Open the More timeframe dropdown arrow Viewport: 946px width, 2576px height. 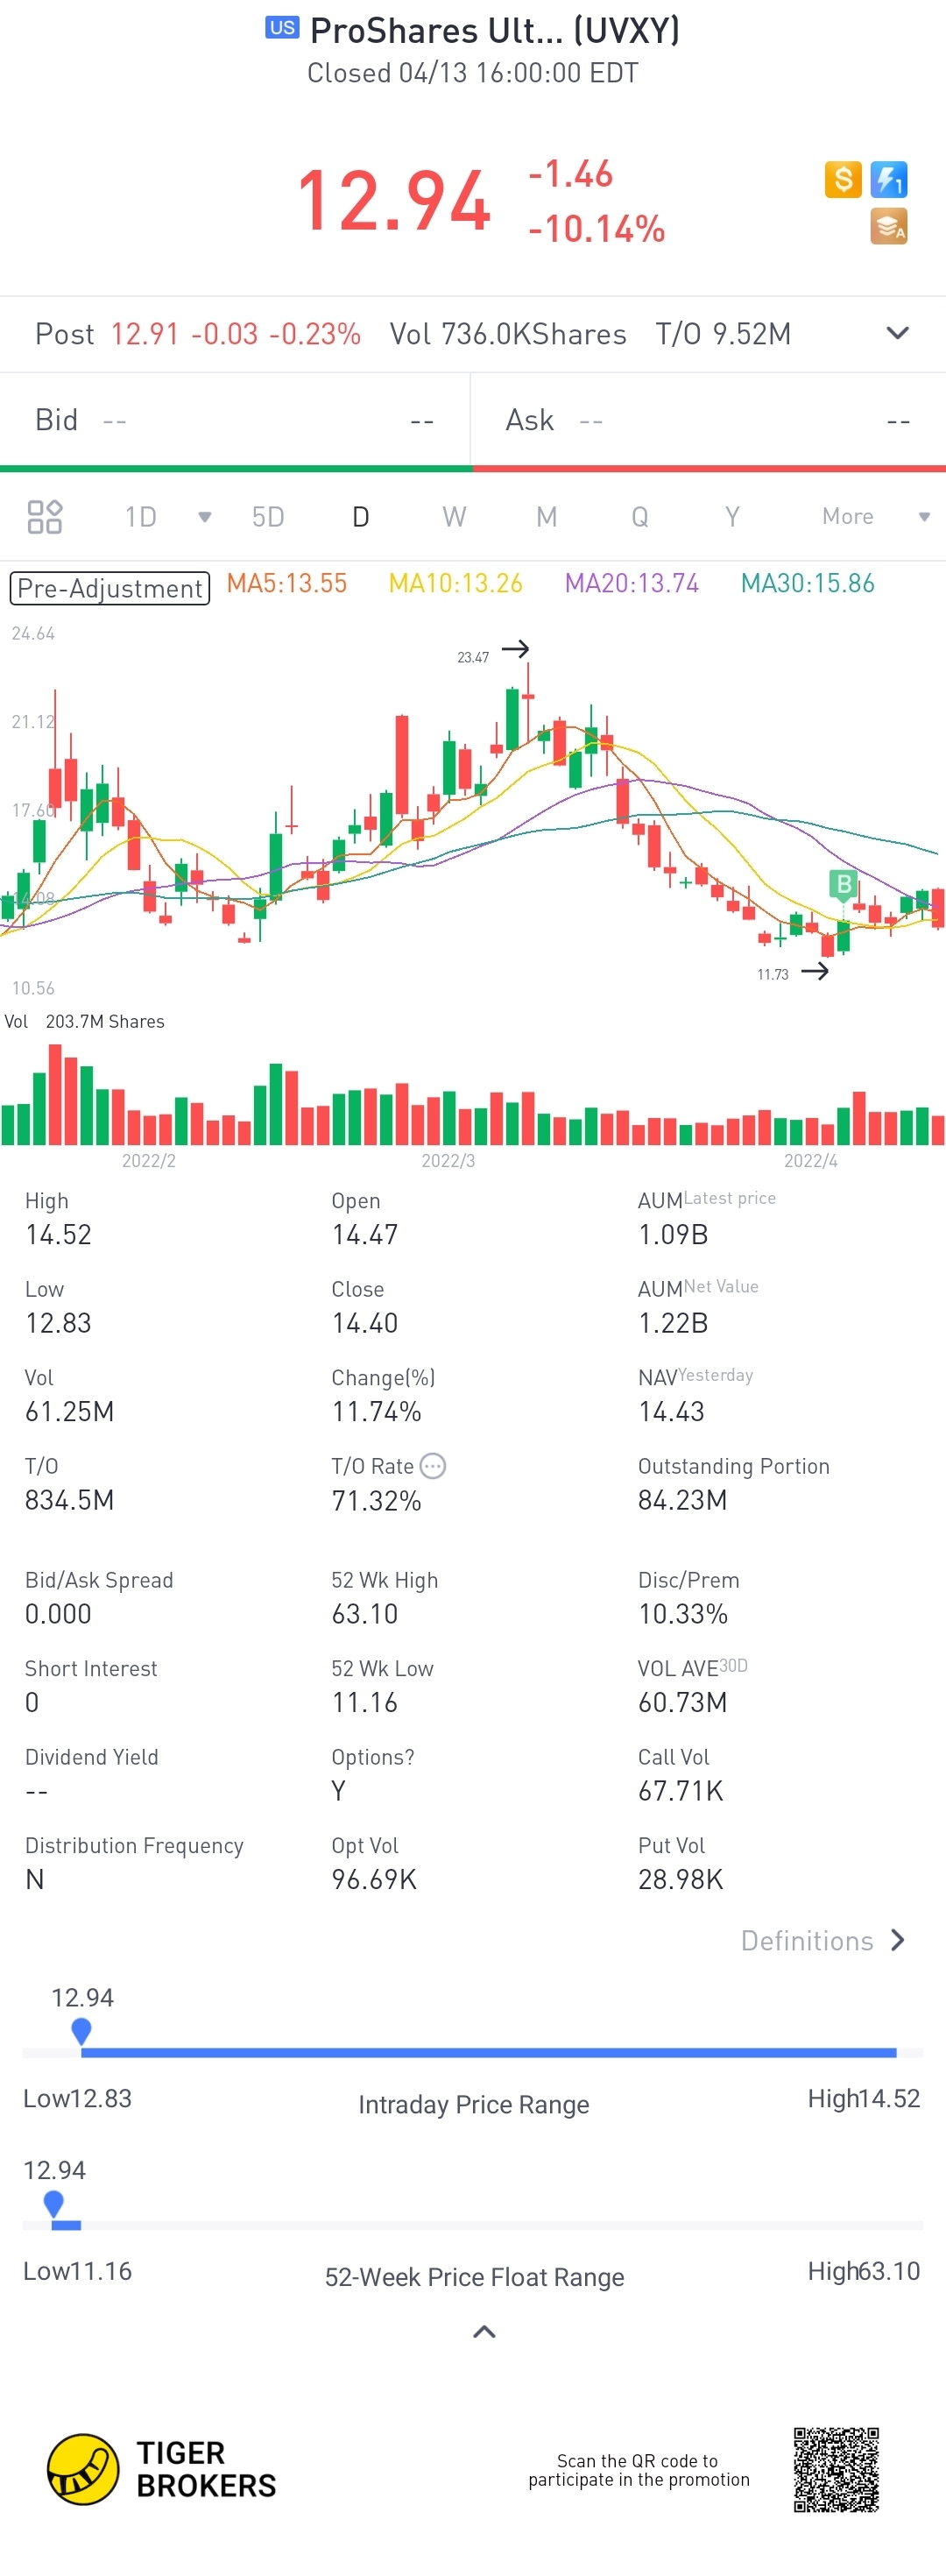tap(924, 517)
